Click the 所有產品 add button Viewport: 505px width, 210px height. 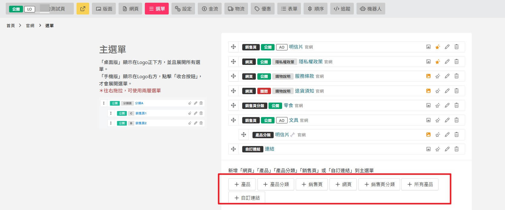420,184
